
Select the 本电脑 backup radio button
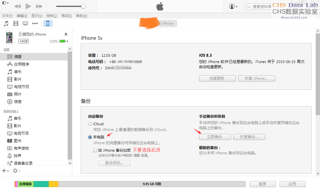pyautogui.click(x=90, y=137)
